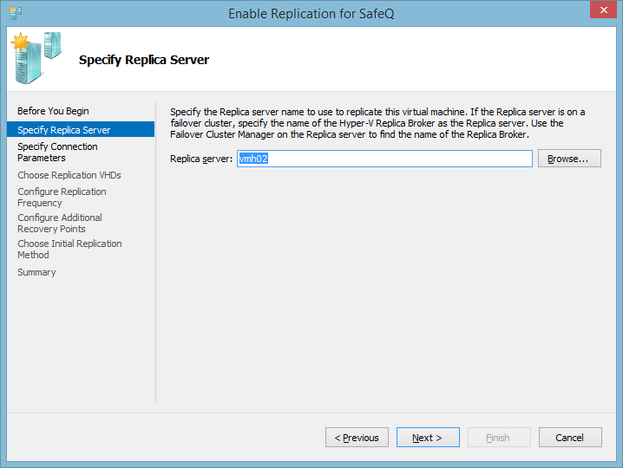623x468 pixels.
Task: Proceed with the Next button
Action: 428,438
